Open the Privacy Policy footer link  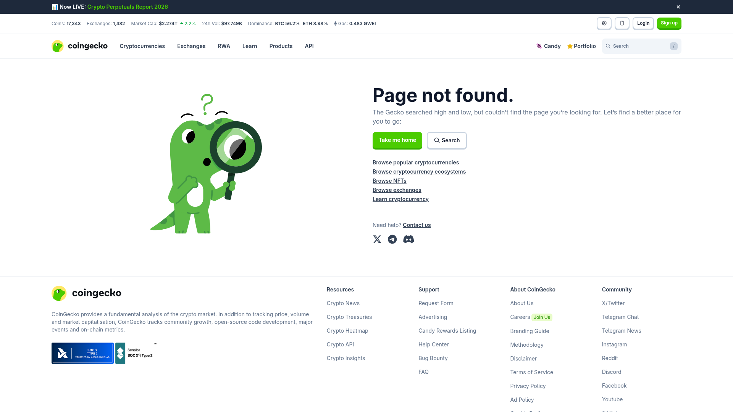point(528,386)
